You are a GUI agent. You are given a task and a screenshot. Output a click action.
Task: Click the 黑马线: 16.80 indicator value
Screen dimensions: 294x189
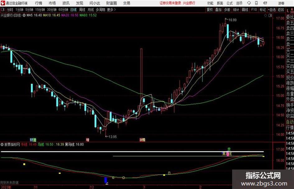[74, 144]
